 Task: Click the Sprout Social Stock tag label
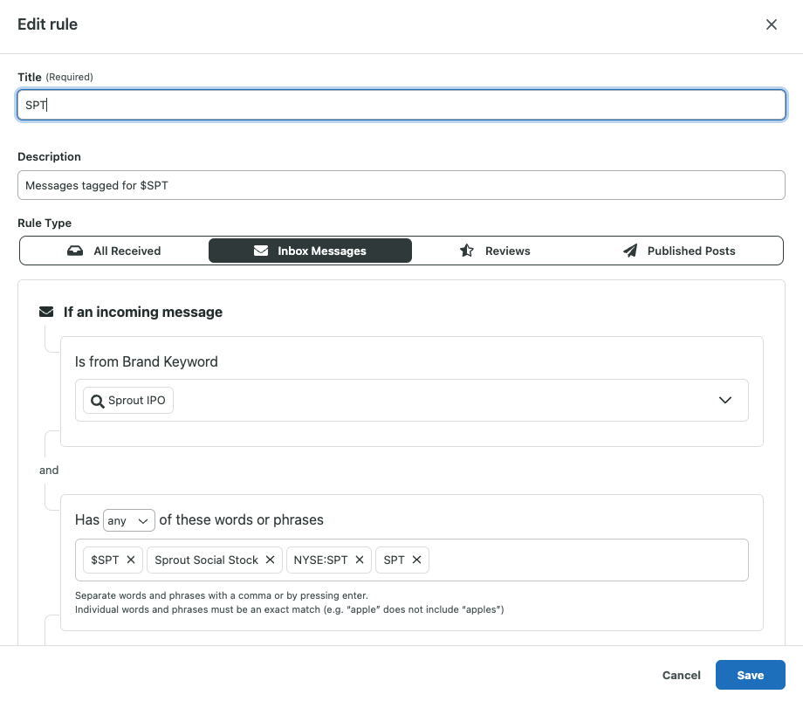tap(207, 560)
